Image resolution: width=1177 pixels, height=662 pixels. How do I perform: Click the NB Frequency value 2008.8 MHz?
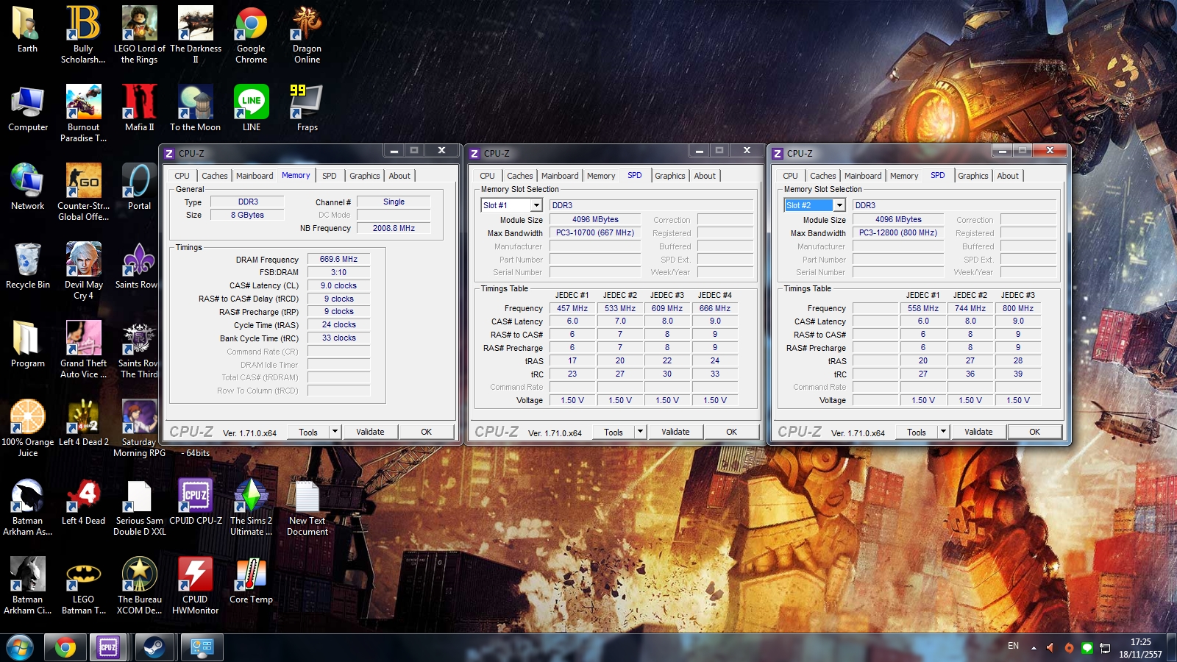pyautogui.click(x=394, y=228)
